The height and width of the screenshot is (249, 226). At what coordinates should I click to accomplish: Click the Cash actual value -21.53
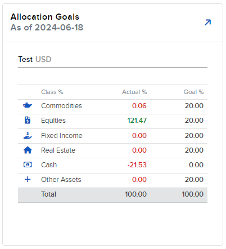(x=137, y=165)
